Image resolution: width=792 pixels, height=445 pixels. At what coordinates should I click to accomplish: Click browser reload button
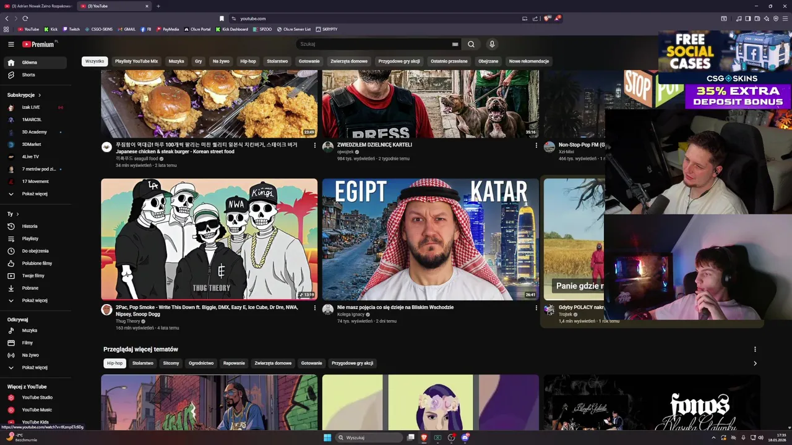coord(25,19)
